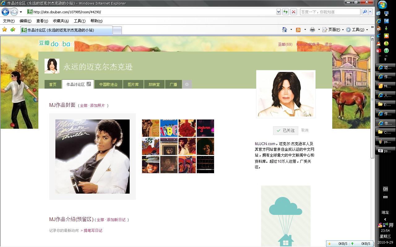Click the 取消 unfollow link
The height and width of the screenshot is (247, 396).
[x=305, y=130]
